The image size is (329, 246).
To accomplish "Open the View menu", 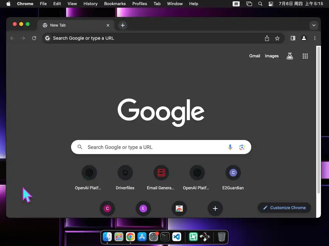I will (72, 4).
